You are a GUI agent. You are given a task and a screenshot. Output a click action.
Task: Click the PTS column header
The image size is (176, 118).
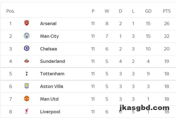167,11
